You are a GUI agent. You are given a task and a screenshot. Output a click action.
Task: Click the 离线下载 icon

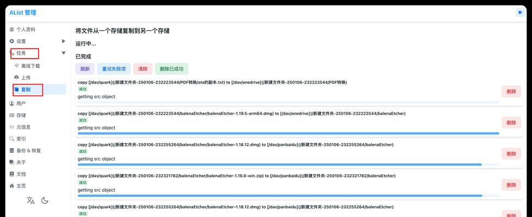pyautogui.click(x=17, y=66)
